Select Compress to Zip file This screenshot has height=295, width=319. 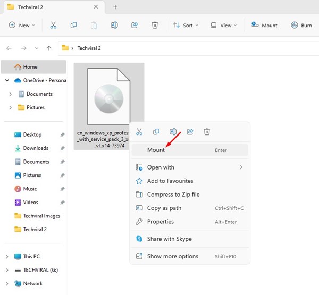coord(190,195)
